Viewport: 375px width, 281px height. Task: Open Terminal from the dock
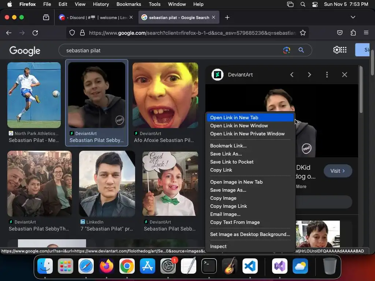[209, 266]
